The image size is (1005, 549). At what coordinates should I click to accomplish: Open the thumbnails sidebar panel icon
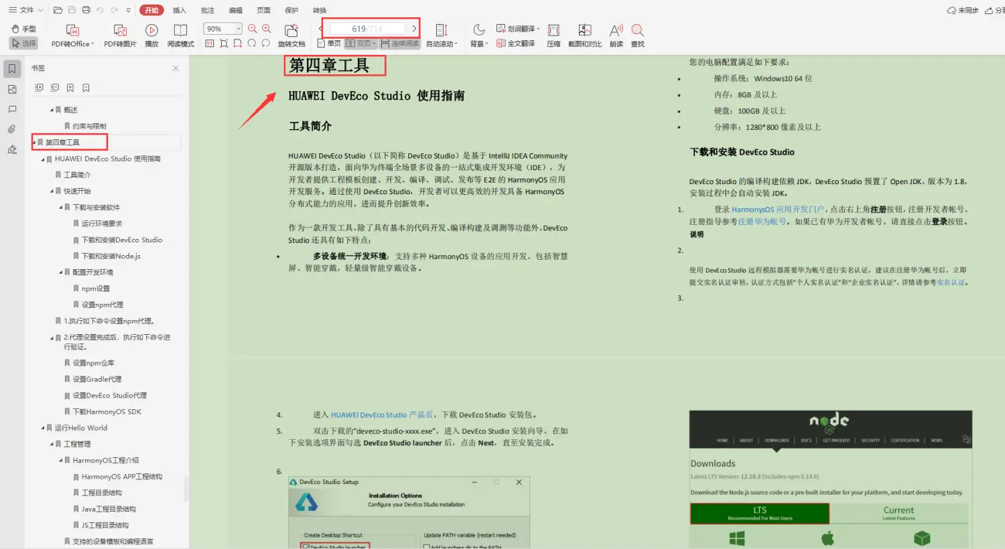pos(12,90)
